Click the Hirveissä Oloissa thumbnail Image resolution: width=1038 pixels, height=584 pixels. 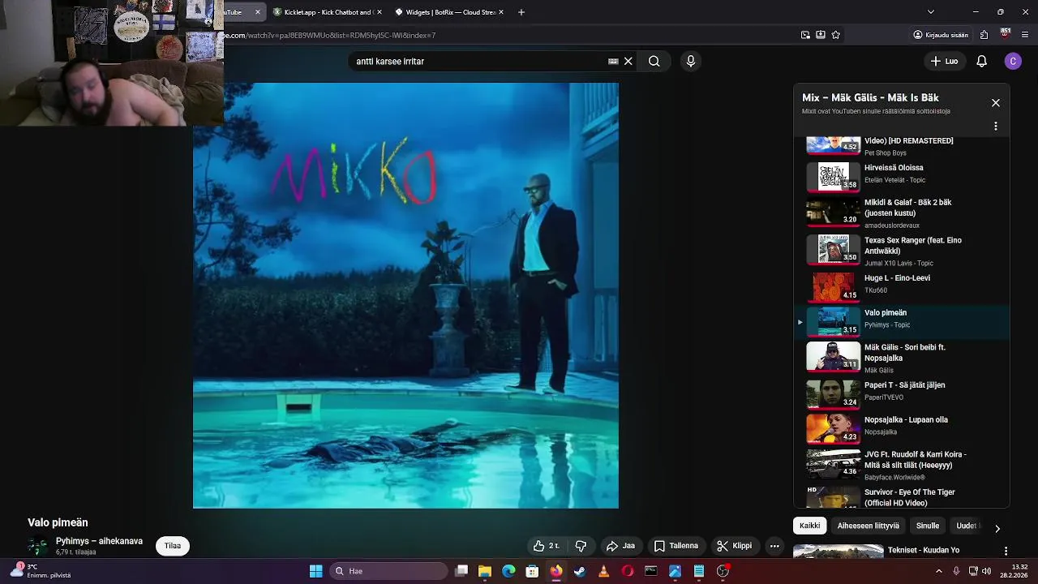tap(833, 176)
